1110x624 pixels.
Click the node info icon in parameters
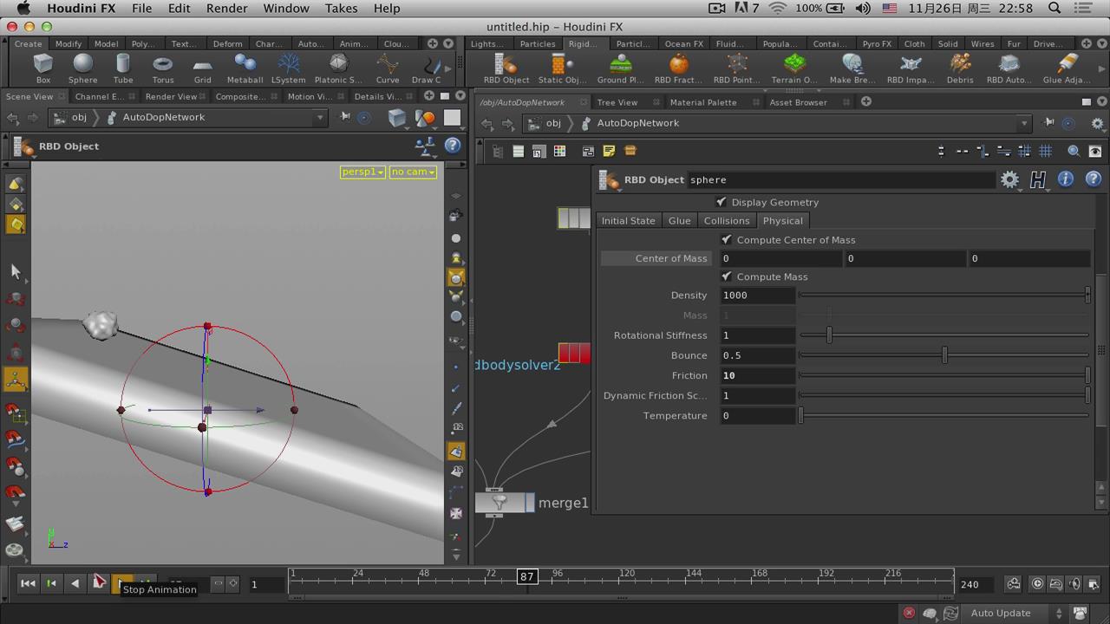pyautogui.click(x=1066, y=179)
